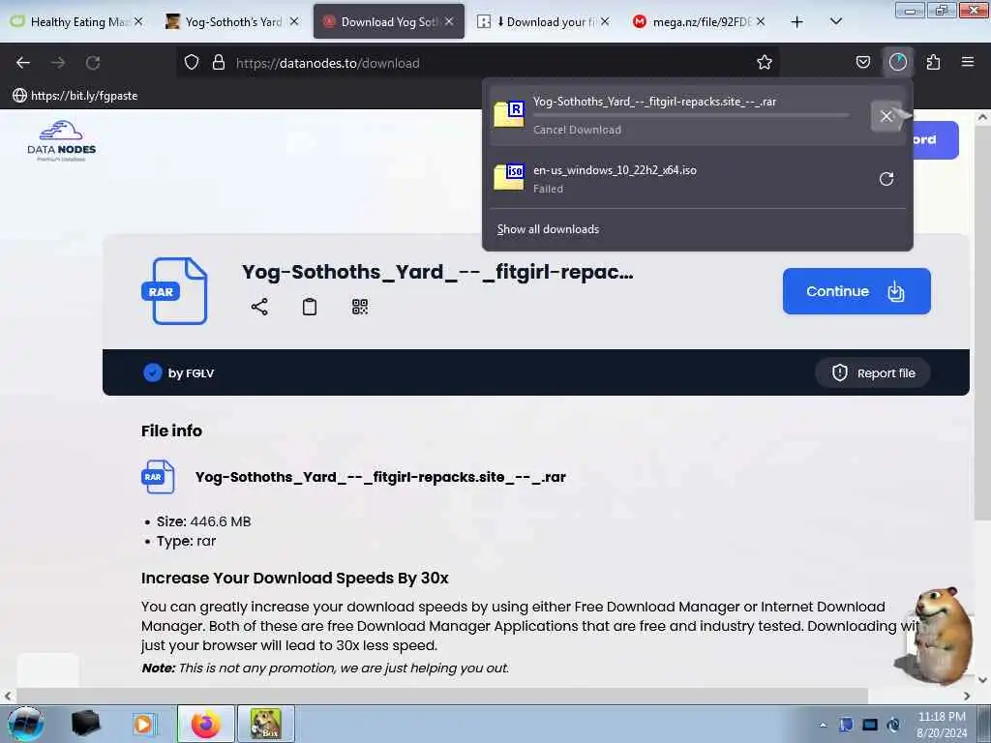Click the flag action center tray icon
This screenshot has height=743, width=991.
coord(846,725)
